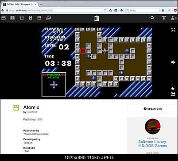Open the Archive search magnifier icon
Image resolution: width=178 pixels, height=161 pixels.
coord(152,18)
